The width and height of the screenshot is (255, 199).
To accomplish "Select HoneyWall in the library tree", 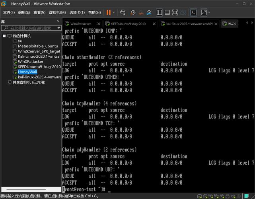I will tap(27, 72).
